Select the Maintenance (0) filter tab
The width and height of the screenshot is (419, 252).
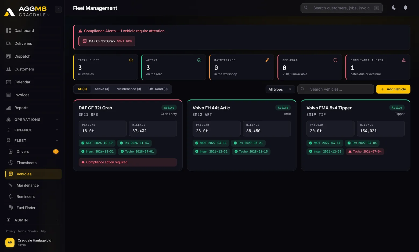(x=129, y=89)
